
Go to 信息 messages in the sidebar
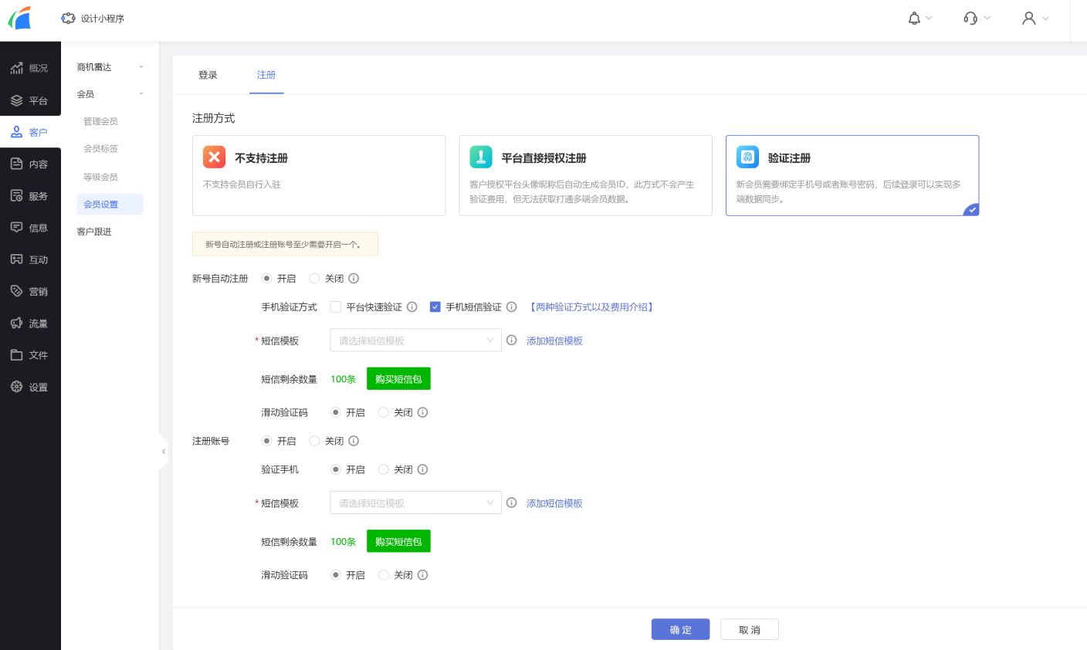(30, 228)
